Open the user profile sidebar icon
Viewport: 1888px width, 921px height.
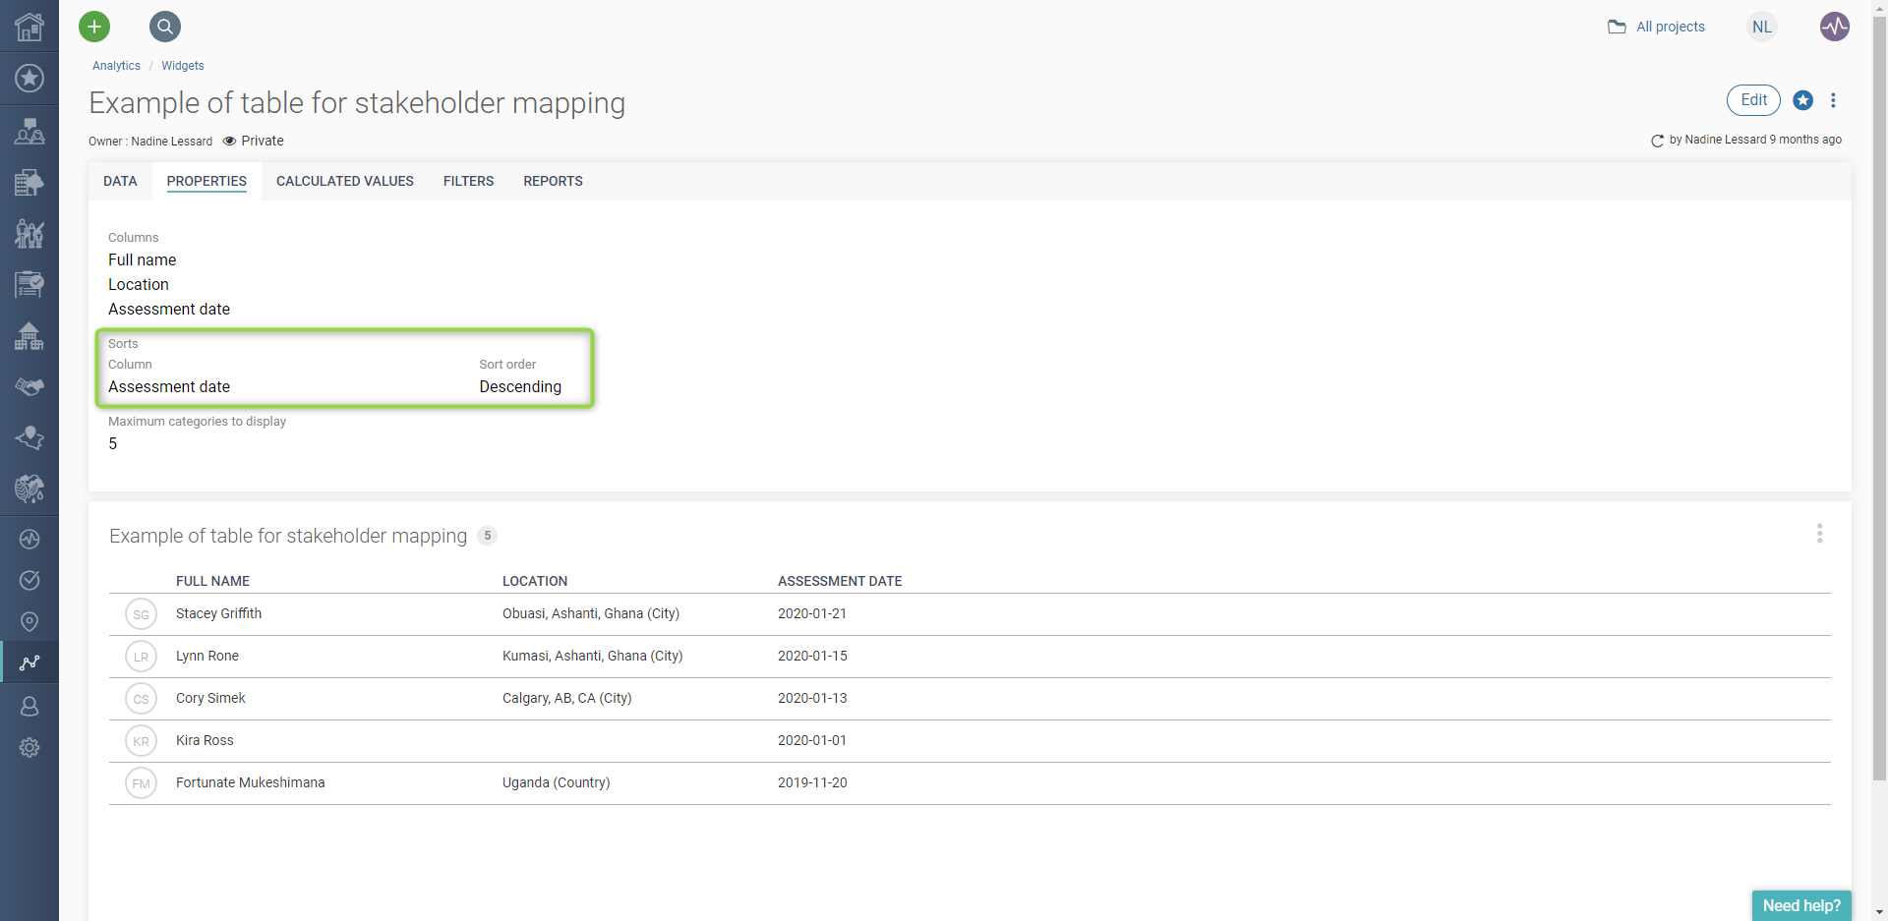(x=29, y=706)
